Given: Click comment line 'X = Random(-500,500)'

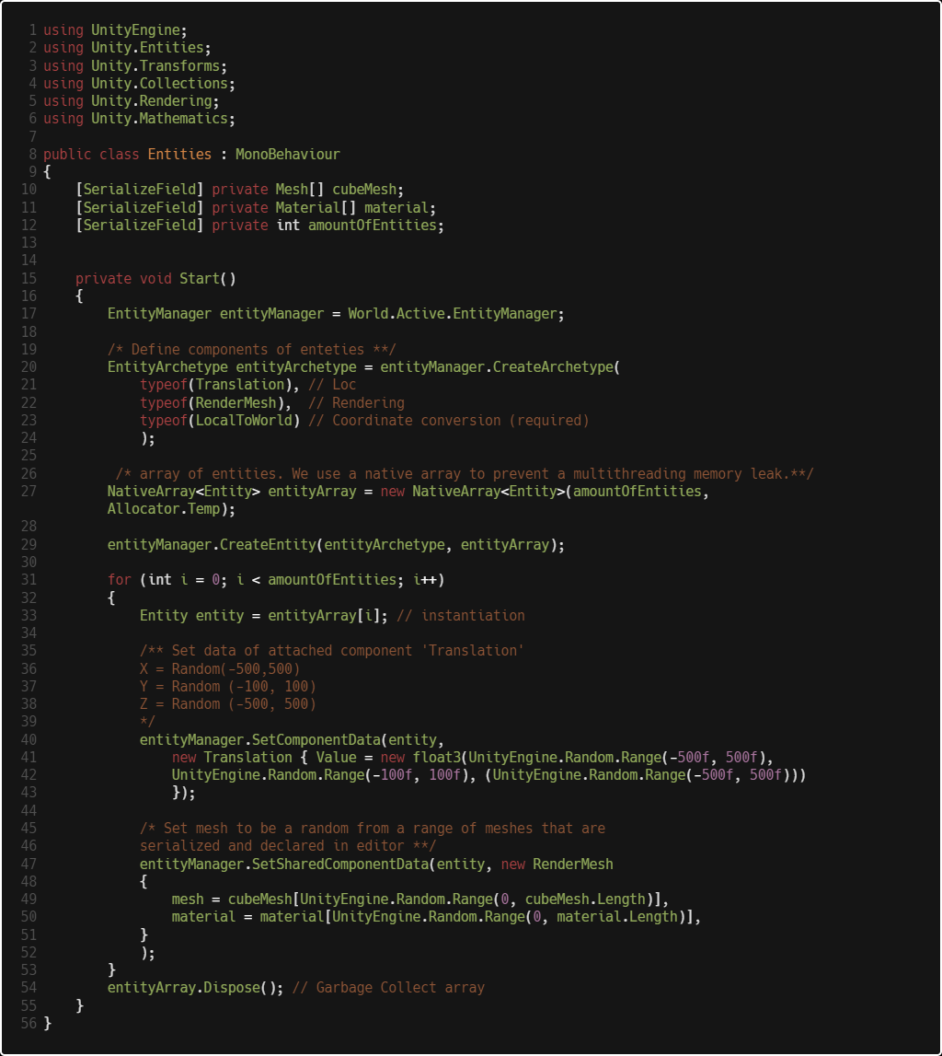Looking at the screenshot, I should [219, 668].
